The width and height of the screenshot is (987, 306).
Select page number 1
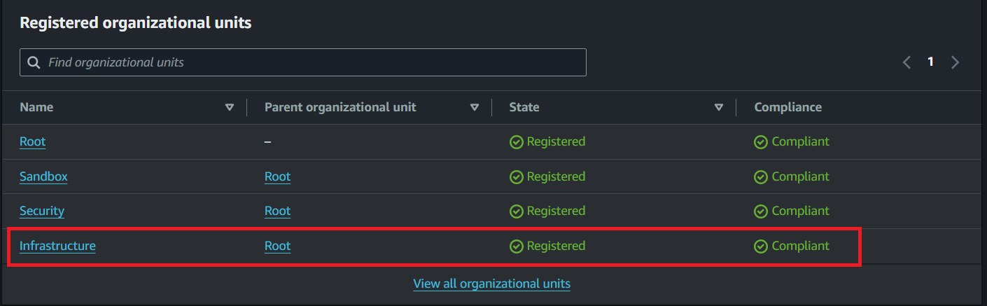[930, 62]
